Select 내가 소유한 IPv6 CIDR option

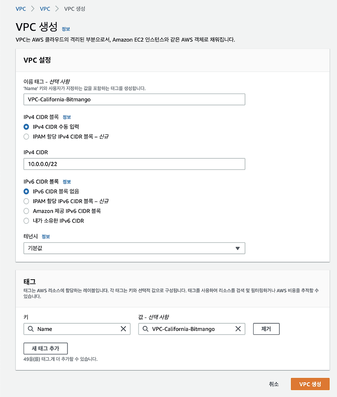[x=26, y=221]
